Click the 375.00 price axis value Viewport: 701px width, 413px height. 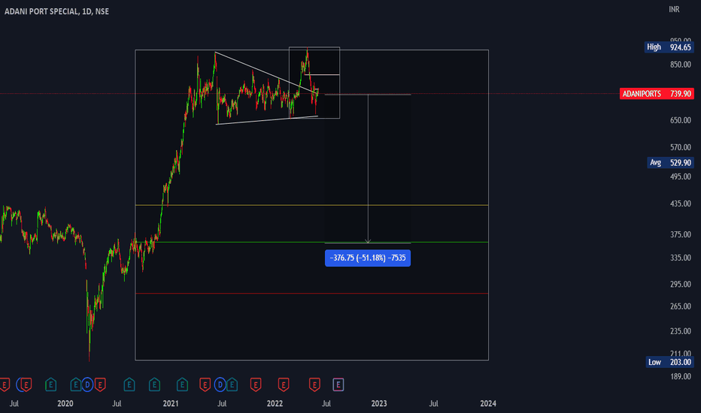click(x=681, y=235)
